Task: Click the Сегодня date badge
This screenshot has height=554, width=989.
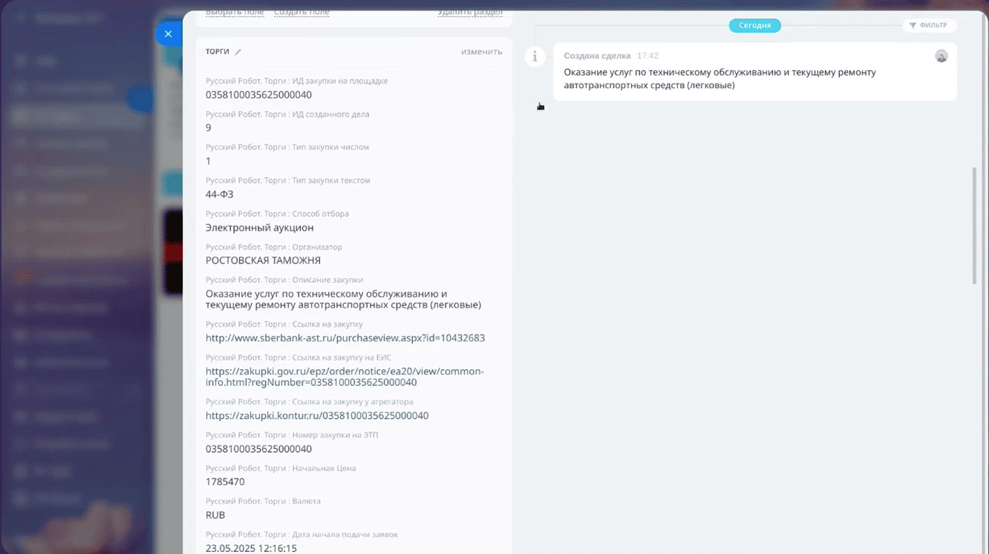Action: [755, 26]
